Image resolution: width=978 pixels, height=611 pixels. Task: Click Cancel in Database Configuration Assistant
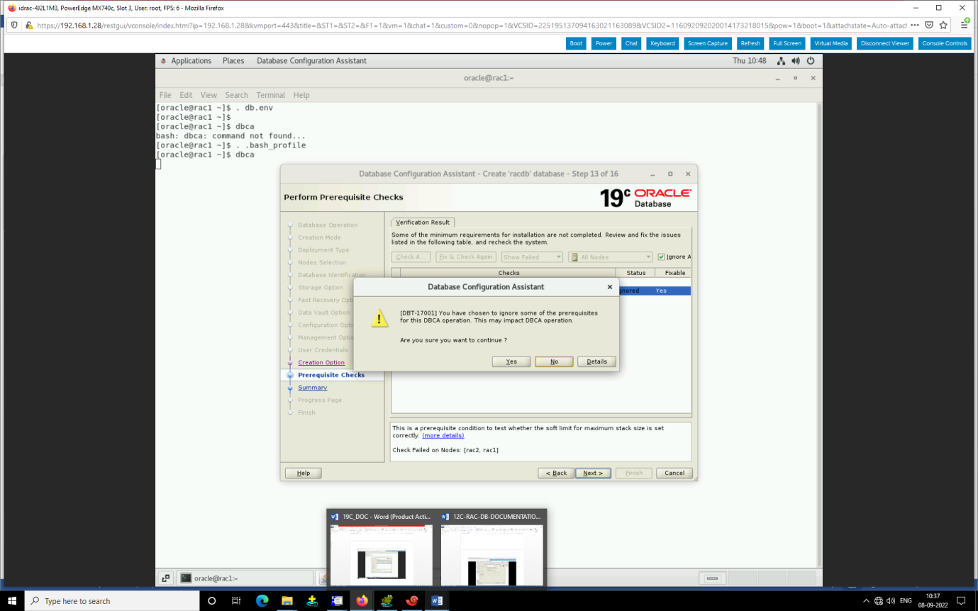(x=674, y=473)
